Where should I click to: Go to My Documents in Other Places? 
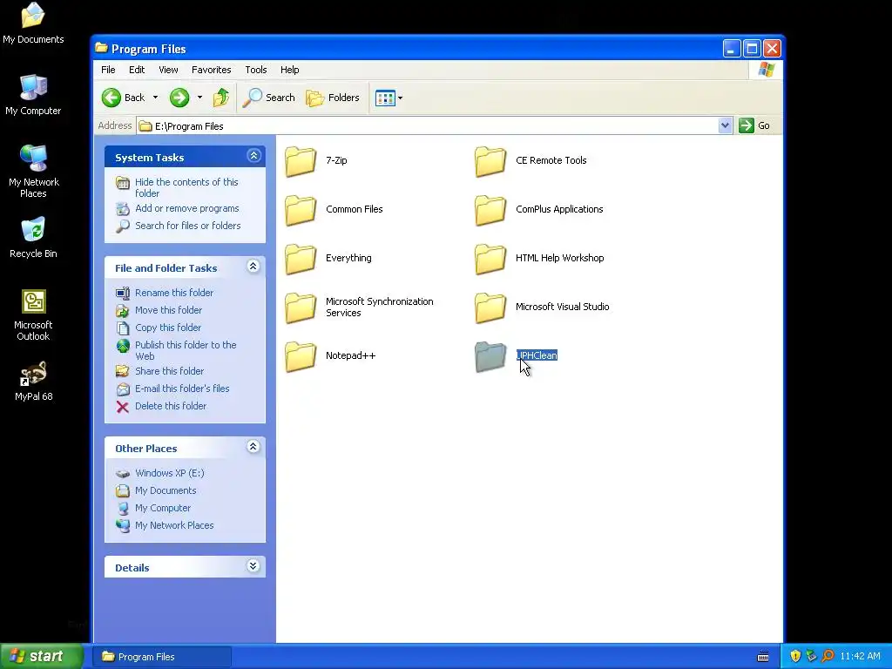pyautogui.click(x=166, y=491)
